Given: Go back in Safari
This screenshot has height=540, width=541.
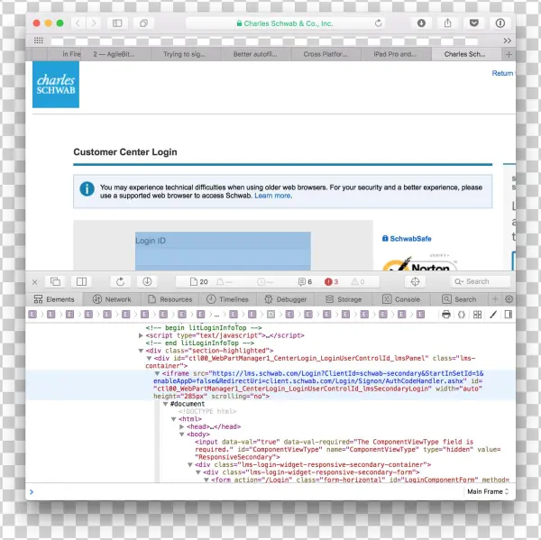Looking at the screenshot, I should point(78,23).
